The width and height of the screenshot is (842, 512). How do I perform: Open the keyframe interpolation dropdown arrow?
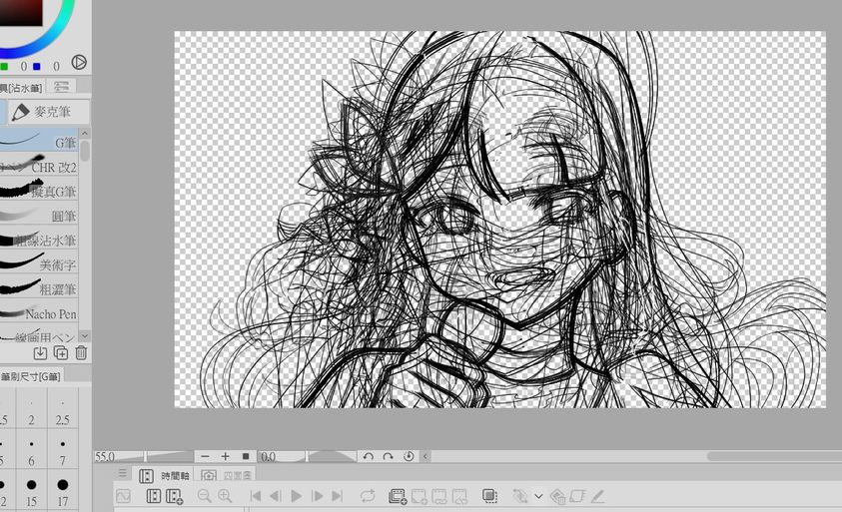538,496
